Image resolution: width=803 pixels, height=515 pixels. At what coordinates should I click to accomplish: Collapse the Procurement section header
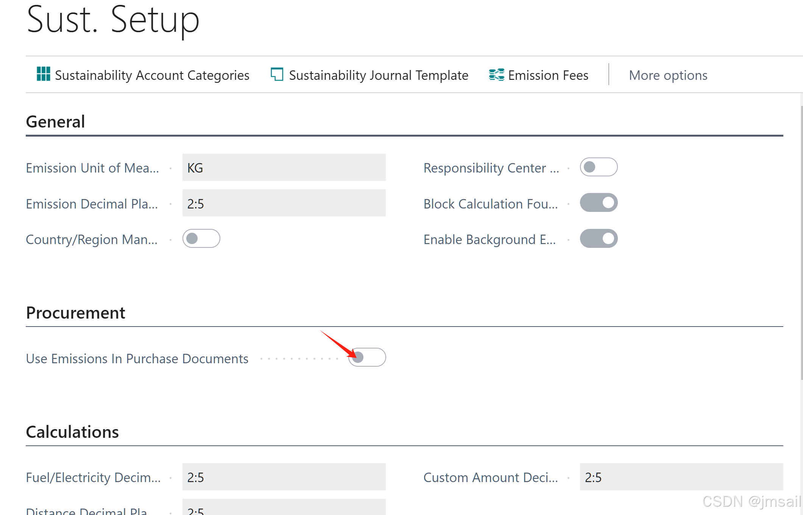coord(75,313)
